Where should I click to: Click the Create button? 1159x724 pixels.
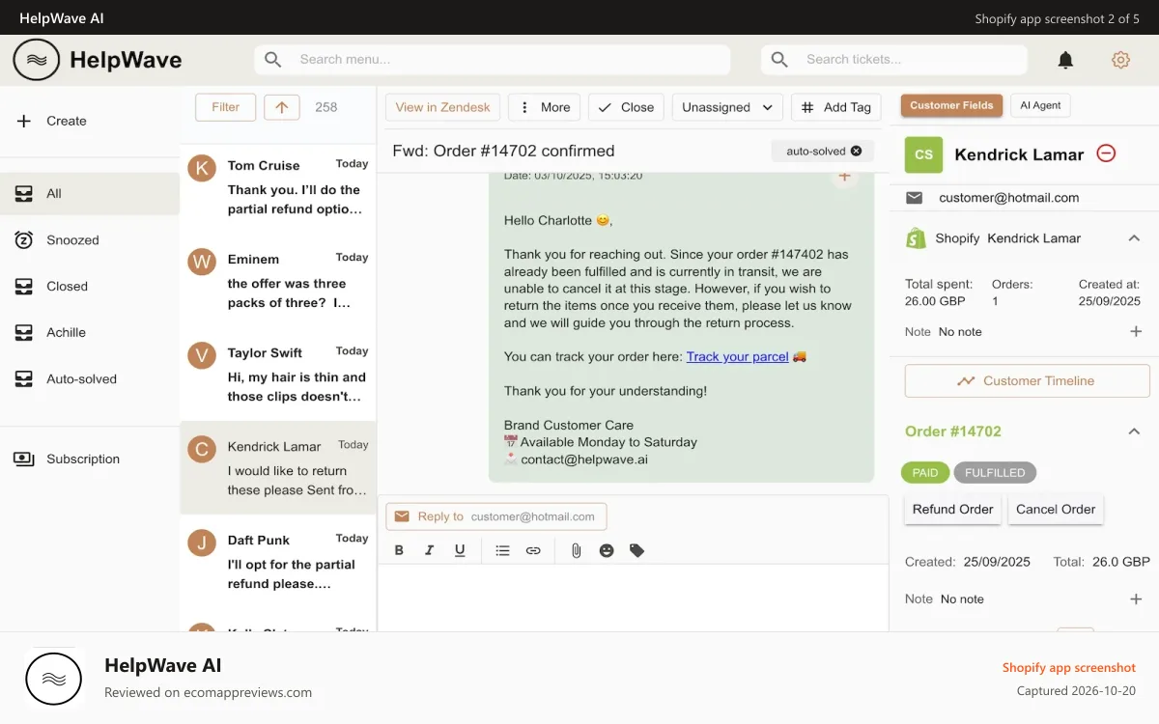(x=90, y=121)
